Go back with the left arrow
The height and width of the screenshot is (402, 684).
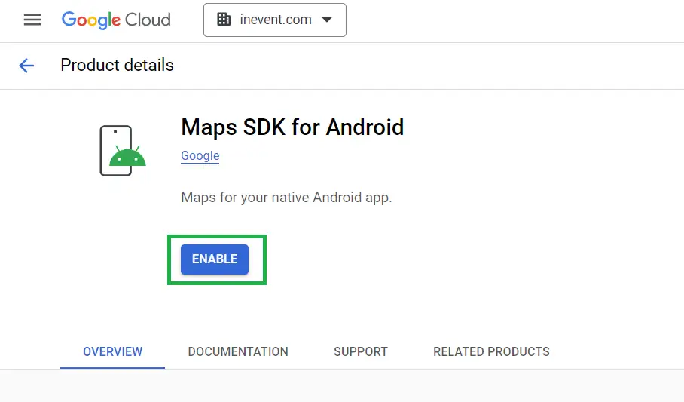click(x=26, y=66)
